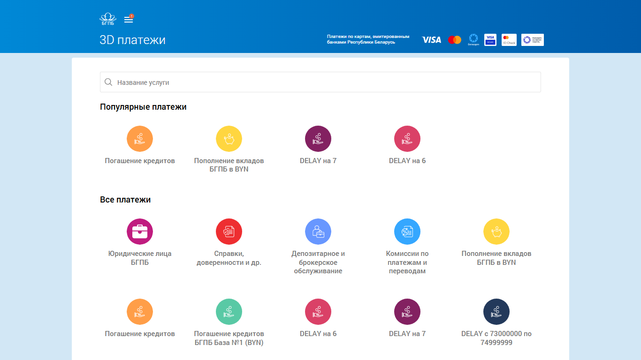Open DELAY на 6 icon in Все платежи
This screenshot has height=360, width=641.
click(318, 312)
